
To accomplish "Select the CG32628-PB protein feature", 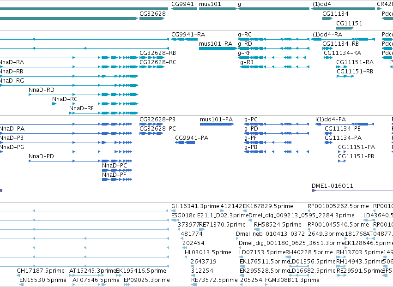I will [x=151, y=124].
